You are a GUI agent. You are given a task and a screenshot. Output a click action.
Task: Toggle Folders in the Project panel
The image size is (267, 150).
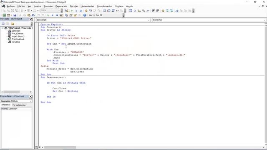click(x=13, y=24)
